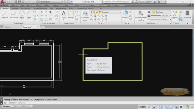This screenshot has width=194, height=109.
Task: Click the Print icon in quick access toolbar
Action: 23,2
